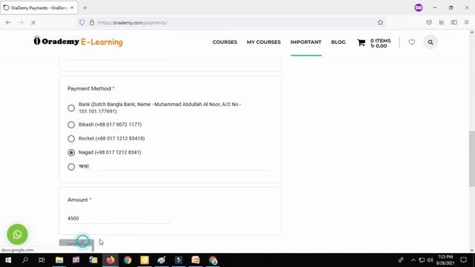
Task: Click the page vertical scrollbar thumb
Action: (472, 159)
